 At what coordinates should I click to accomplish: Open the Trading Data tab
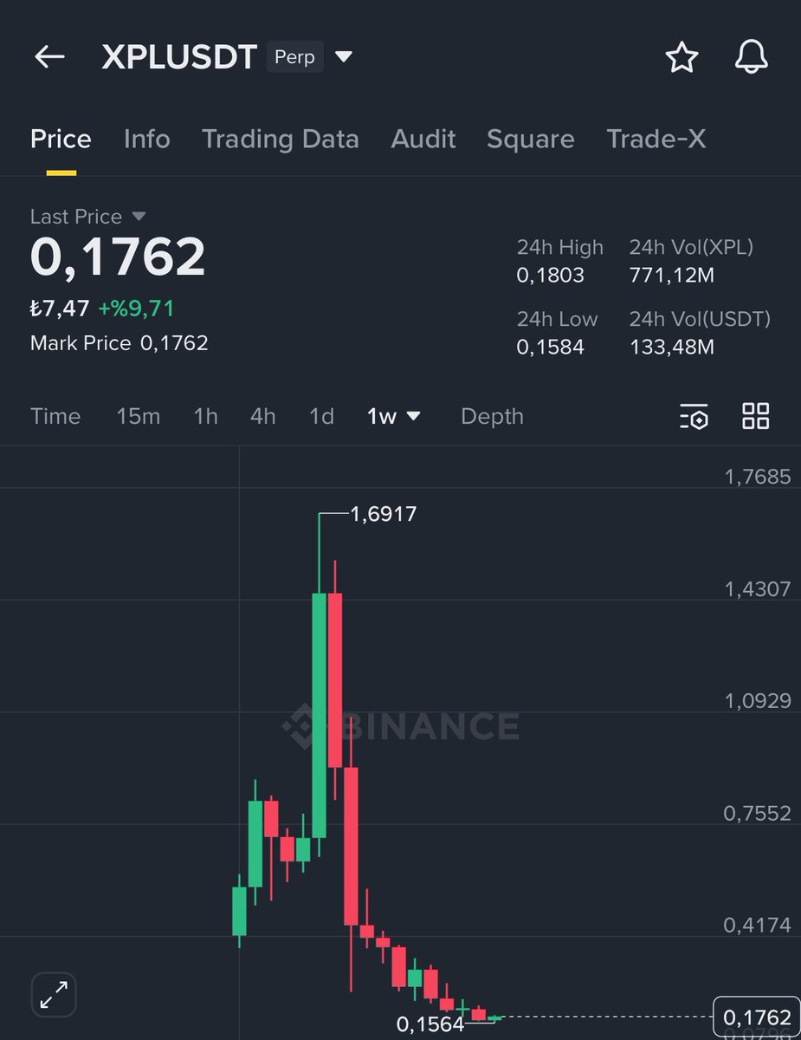(280, 140)
